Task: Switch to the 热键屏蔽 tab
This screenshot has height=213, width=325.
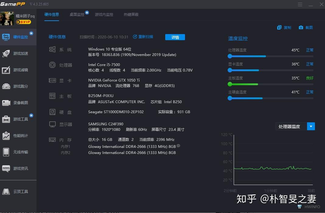Action: coord(131,15)
